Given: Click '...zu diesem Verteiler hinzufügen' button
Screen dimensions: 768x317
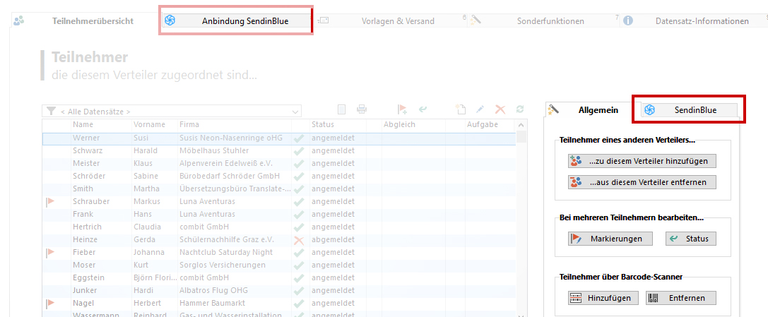Looking at the screenshot, I should click(x=642, y=161).
